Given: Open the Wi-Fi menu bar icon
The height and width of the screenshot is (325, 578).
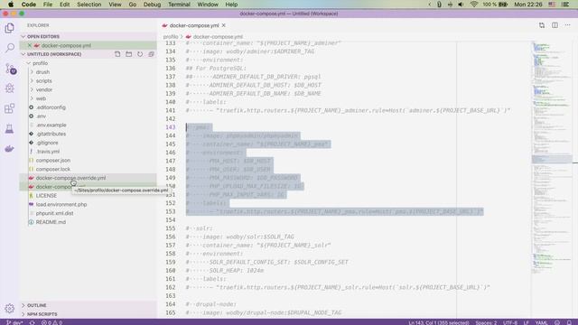Looking at the screenshot, I should (x=474, y=5).
